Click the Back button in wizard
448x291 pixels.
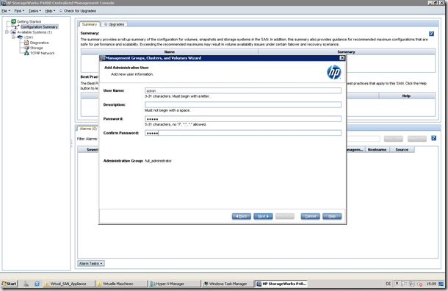[242, 216]
